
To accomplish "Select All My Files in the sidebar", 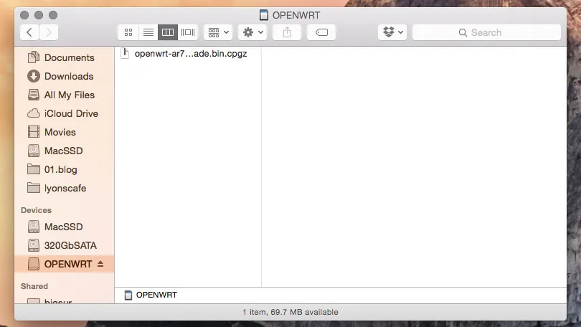I will pos(64,95).
